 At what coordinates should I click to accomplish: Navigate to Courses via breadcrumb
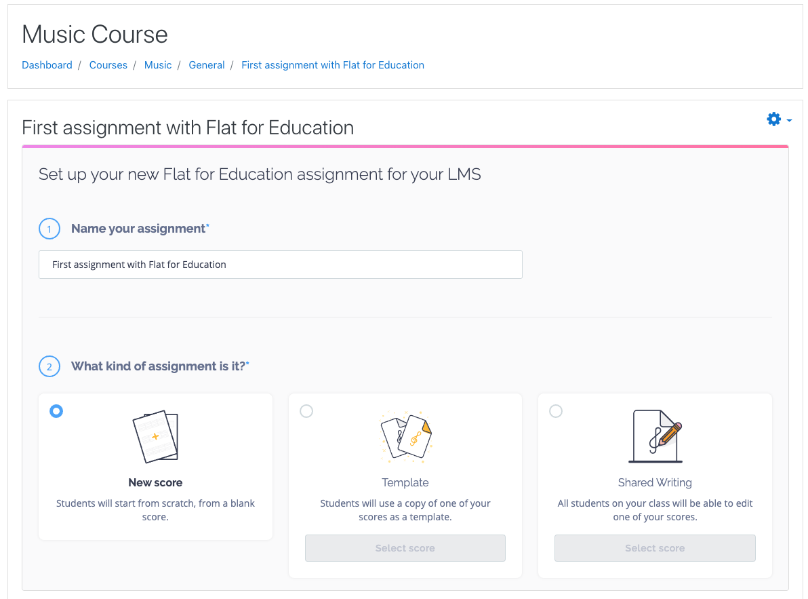[x=108, y=64]
